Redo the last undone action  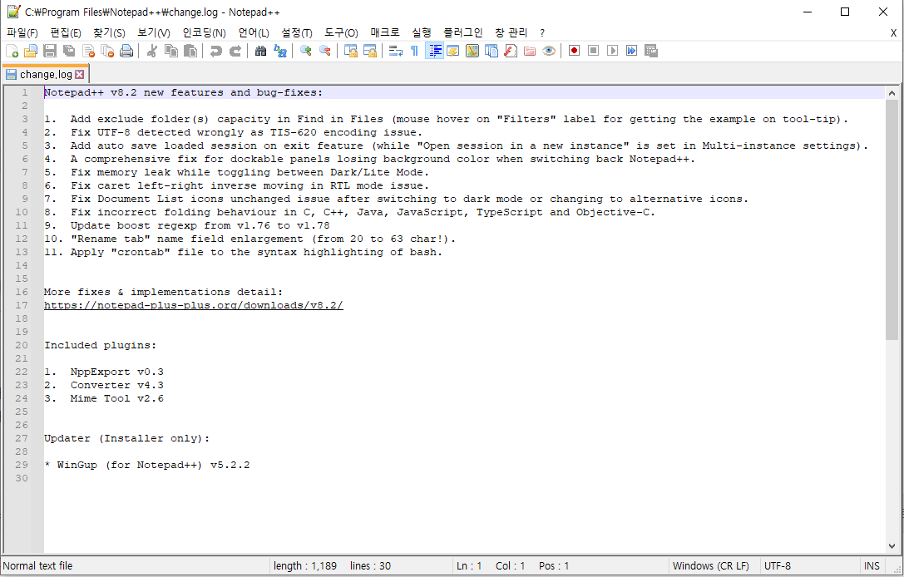point(235,51)
